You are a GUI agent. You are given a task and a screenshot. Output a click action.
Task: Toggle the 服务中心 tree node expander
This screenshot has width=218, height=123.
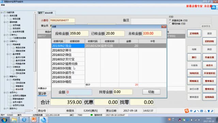tap(4, 109)
